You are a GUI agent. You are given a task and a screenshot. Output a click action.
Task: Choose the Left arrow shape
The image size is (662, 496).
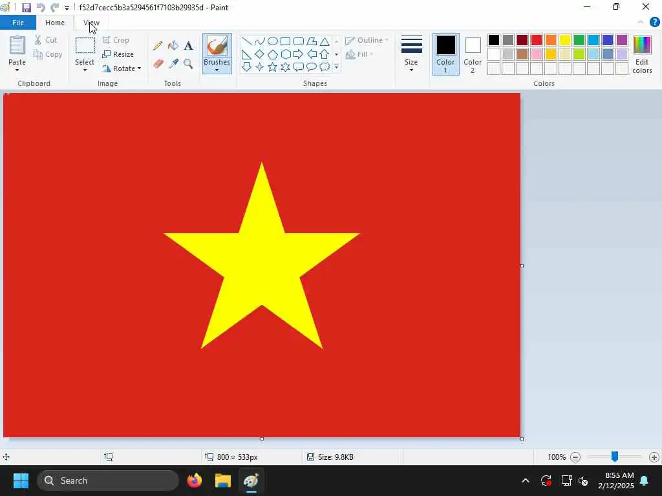pyautogui.click(x=312, y=54)
